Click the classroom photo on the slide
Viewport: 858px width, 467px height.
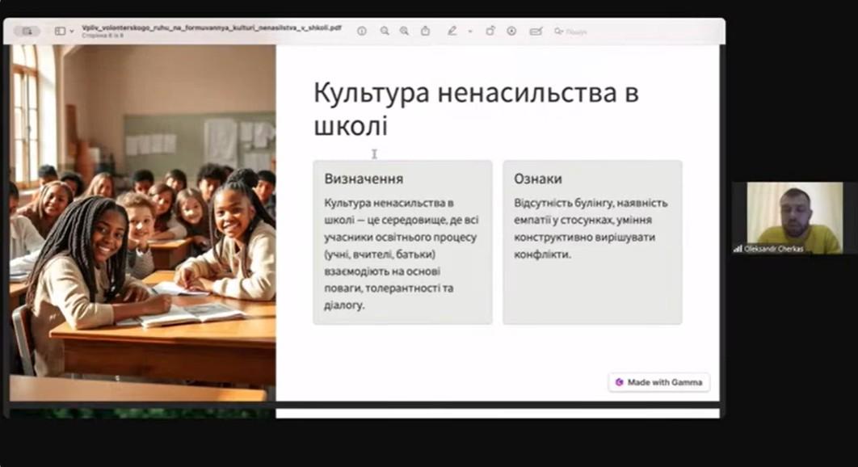(142, 222)
